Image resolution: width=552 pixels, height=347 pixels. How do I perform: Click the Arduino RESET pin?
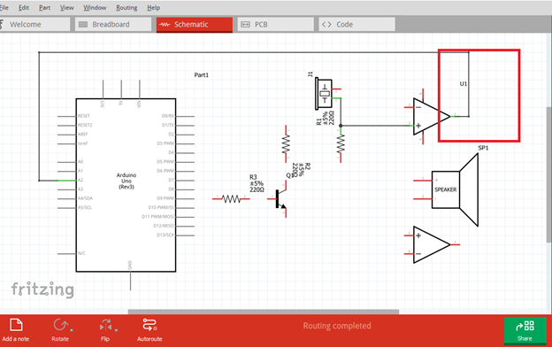(67, 116)
